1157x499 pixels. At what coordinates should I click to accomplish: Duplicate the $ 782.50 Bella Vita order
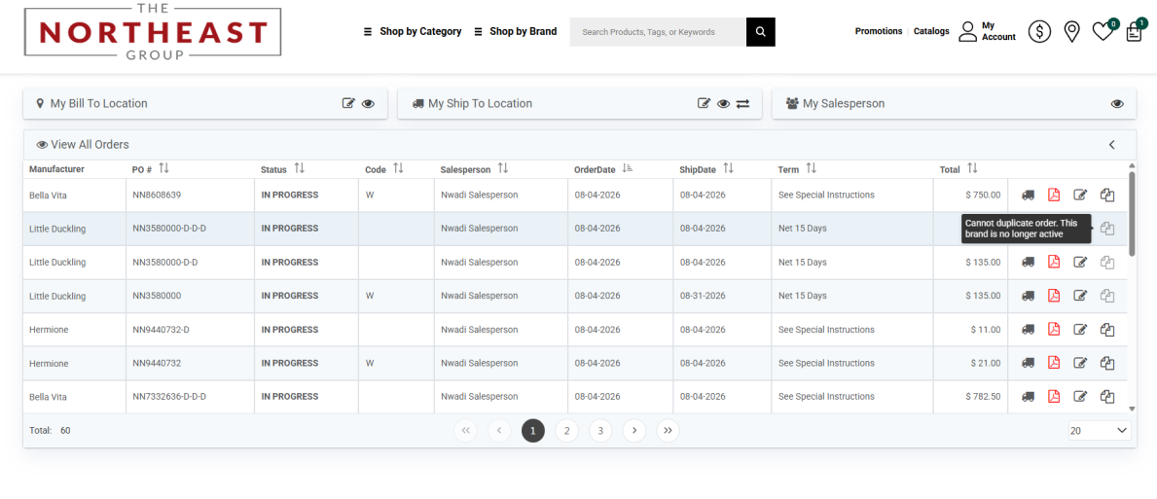point(1106,397)
